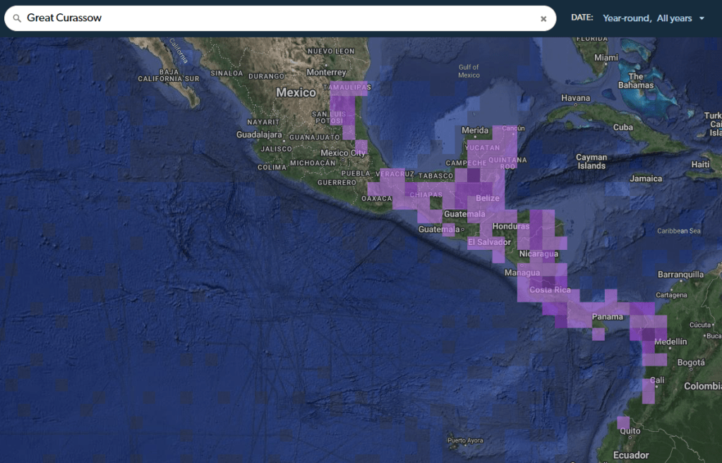Click the Jamaica island label
Screen dimensions: 722x463
click(646, 179)
